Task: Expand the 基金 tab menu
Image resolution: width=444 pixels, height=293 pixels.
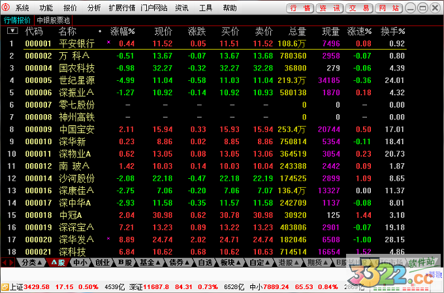Action: click(150, 263)
